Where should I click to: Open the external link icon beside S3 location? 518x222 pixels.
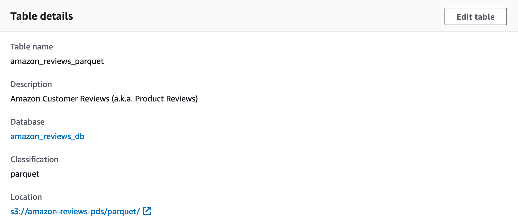coord(147,211)
